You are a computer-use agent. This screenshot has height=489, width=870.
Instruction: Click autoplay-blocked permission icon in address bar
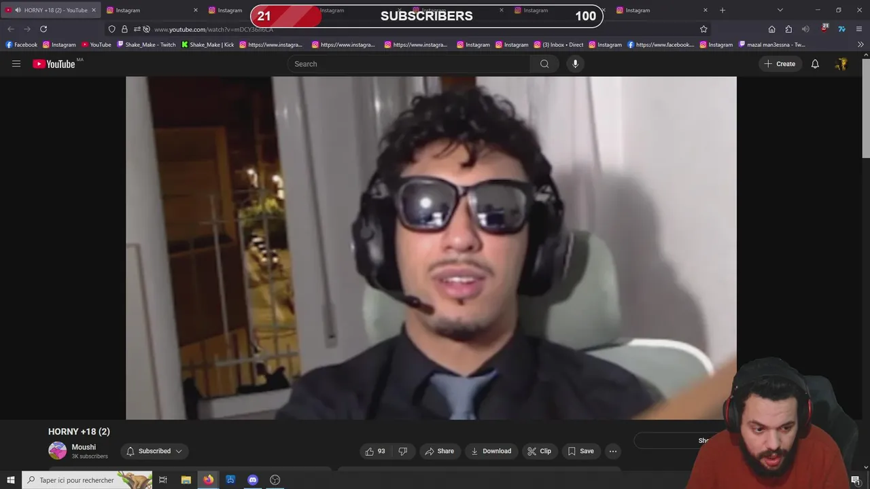[x=146, y=29]
